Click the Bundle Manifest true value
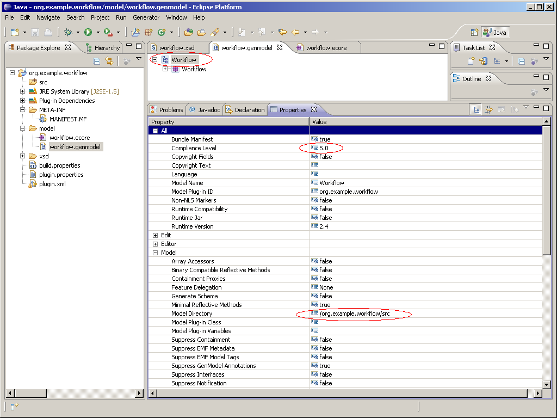The width and height of the screenshot is (557, 418). [325, 139]
